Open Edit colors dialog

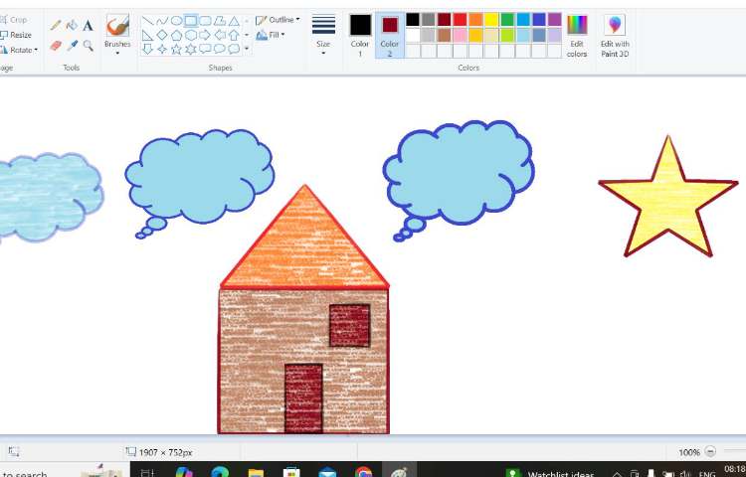coord(577,33)
